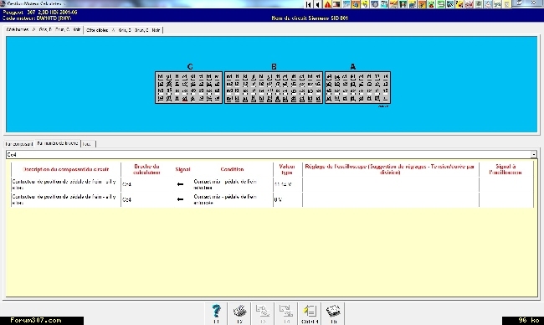Switch to second connector-side view tab
The image size is (544, 325).
pyautogui.click(x=123, y=30)
